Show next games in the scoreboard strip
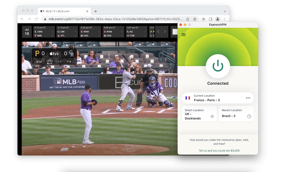Image resolution: width=288 pixels, height=172 pixels. [x=165, y=32]
